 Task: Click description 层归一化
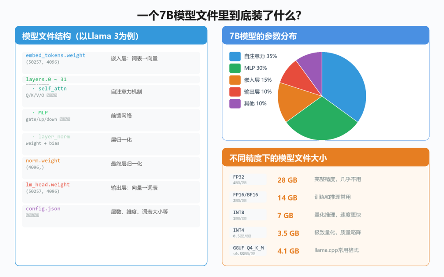pyautogui.click(x=121, y=140)
